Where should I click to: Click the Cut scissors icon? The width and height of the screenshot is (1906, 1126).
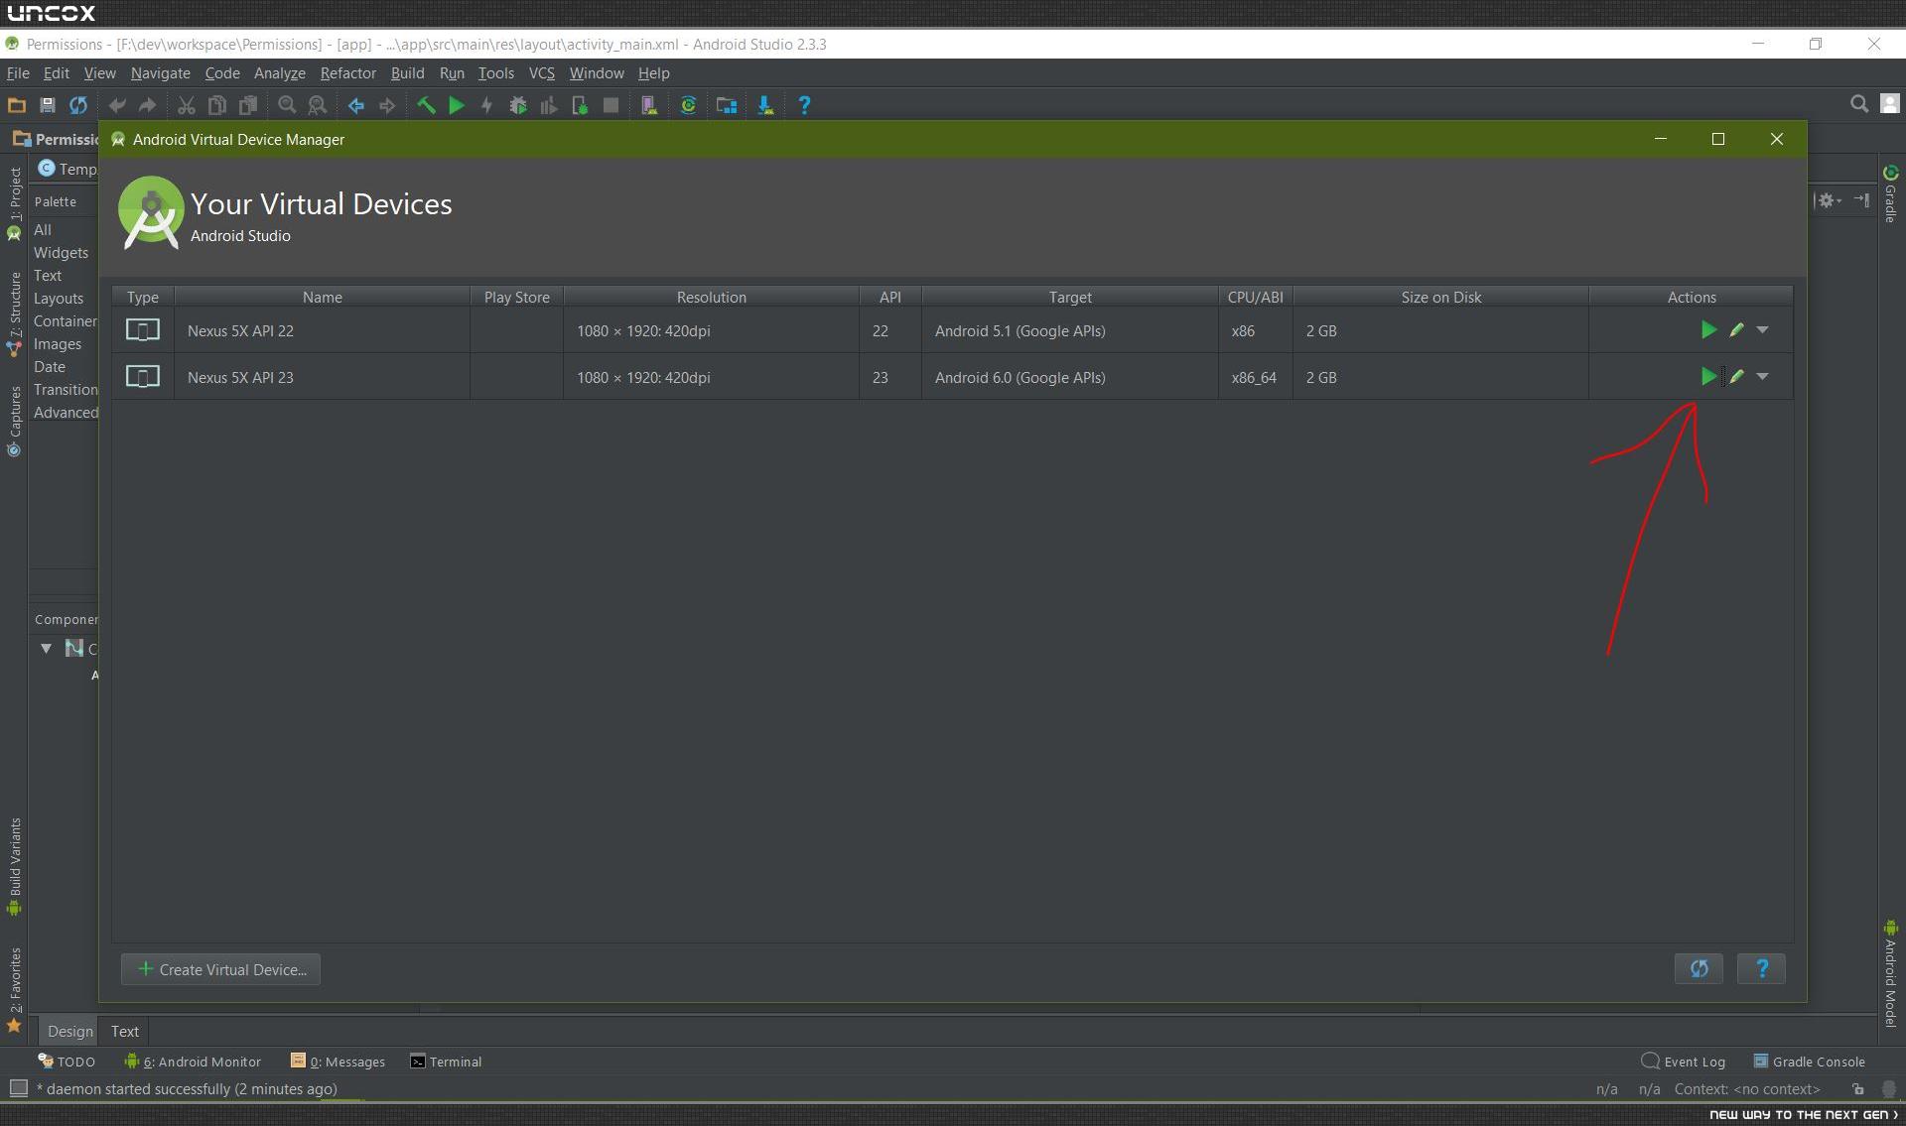(x=186, y=105)
